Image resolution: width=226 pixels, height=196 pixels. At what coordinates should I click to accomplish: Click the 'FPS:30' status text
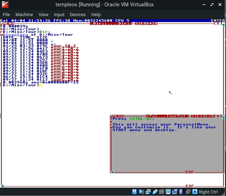coord(62,21)
